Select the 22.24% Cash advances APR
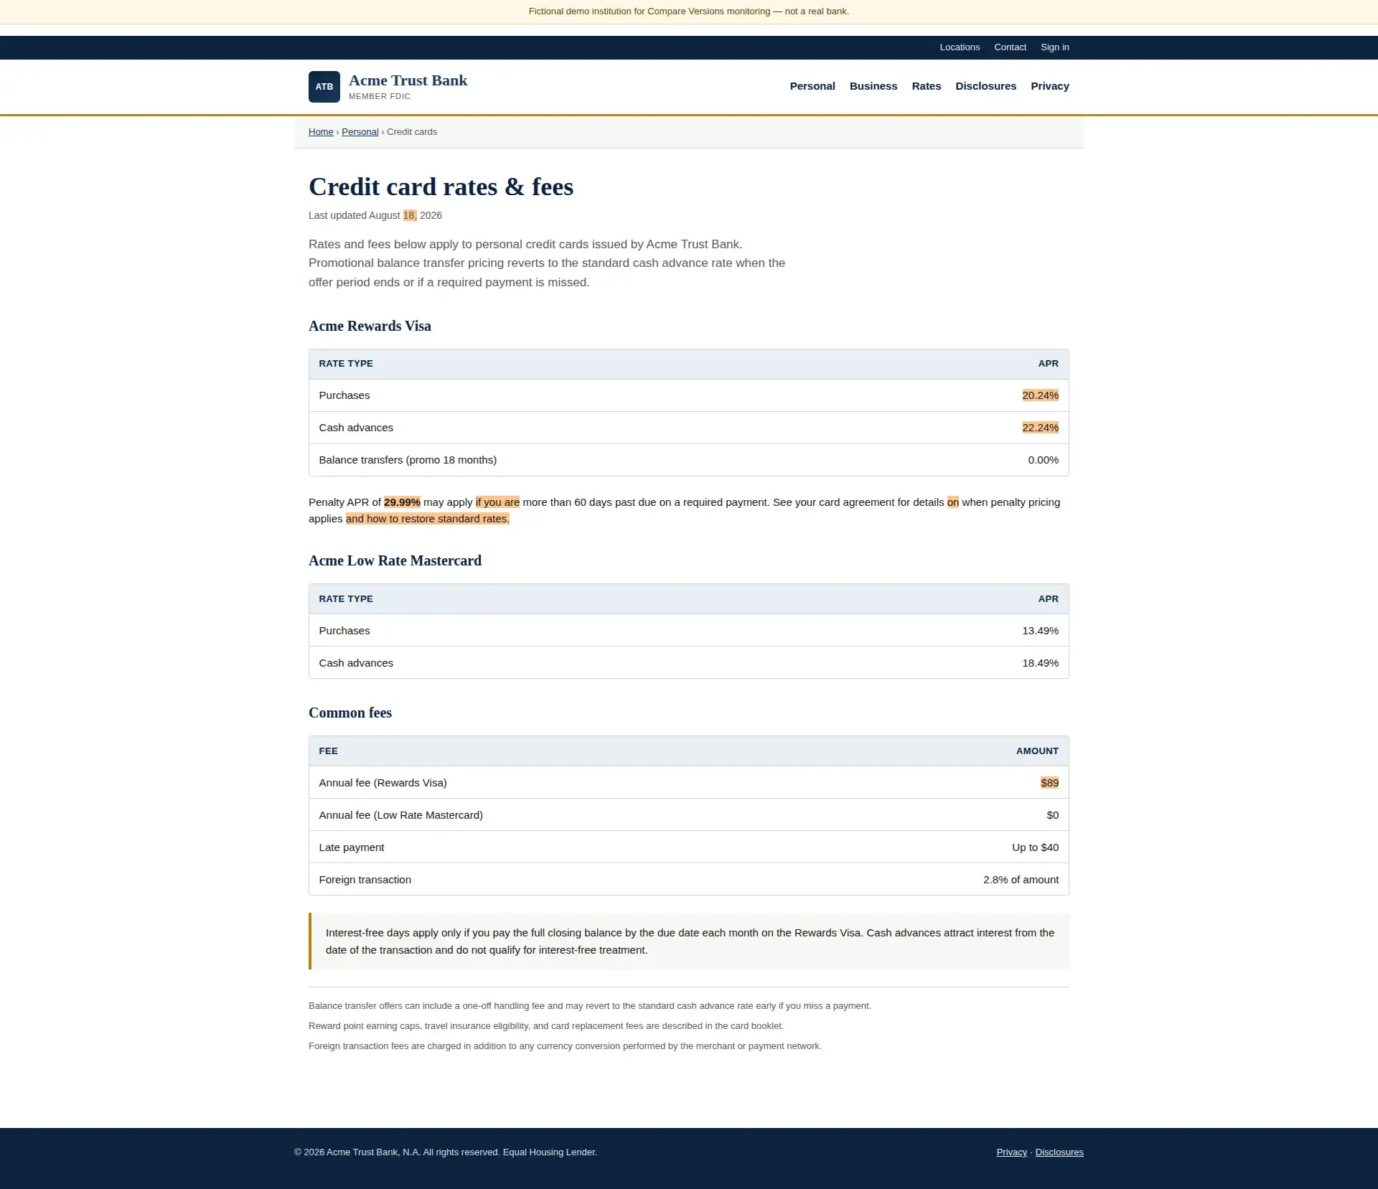 click(x=1040, y=428)
